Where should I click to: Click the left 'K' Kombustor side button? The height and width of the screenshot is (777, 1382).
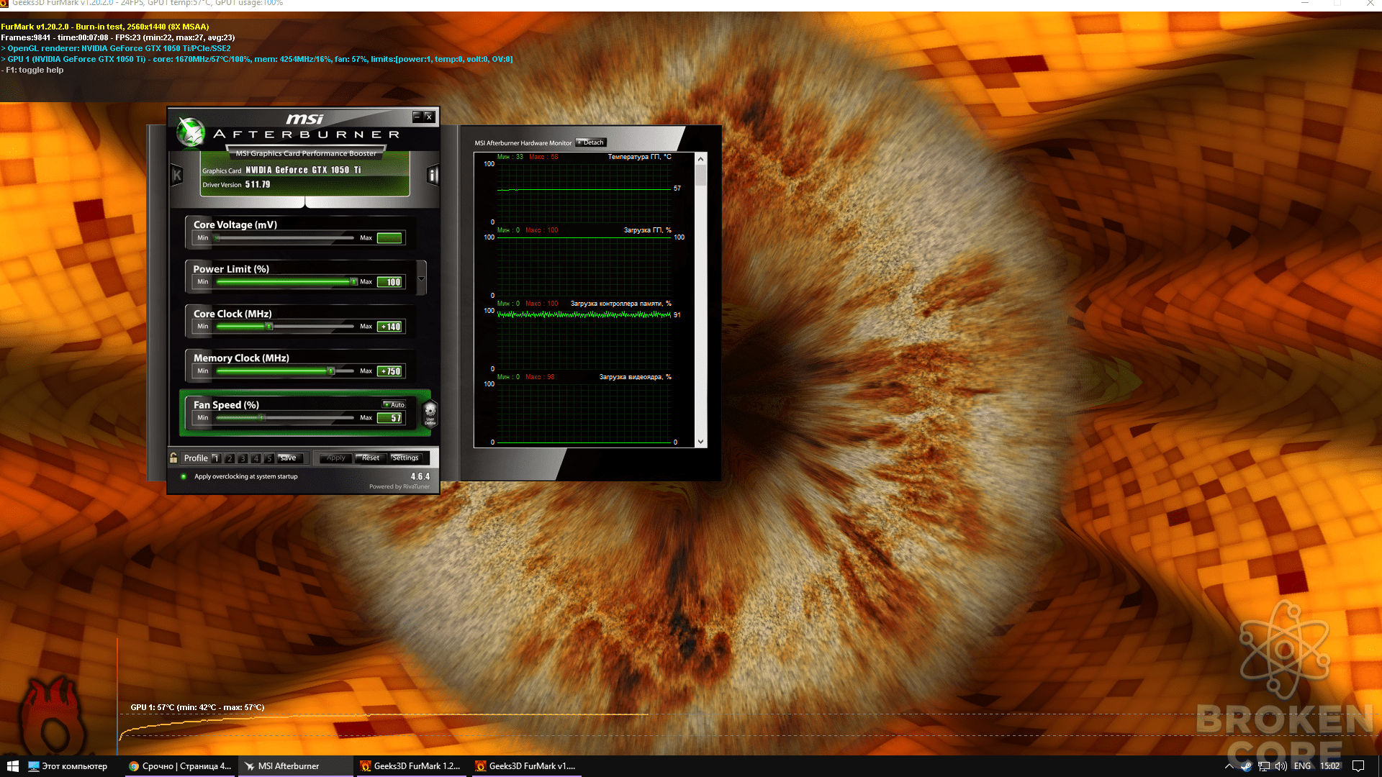pyautogui.click(x=177, y=175)
